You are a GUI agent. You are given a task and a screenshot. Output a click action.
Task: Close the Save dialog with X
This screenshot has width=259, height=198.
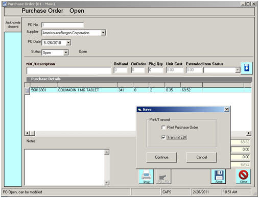click(227, 109)
